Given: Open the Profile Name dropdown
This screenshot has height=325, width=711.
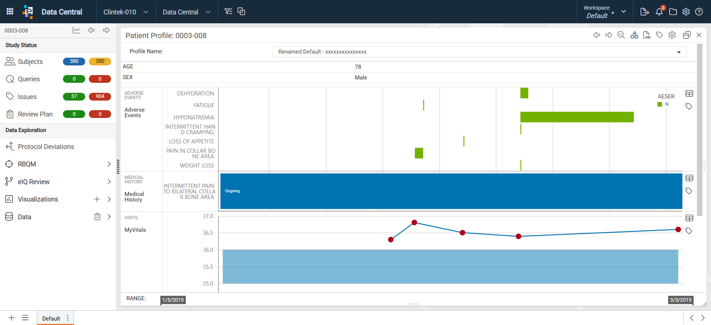Looking at the screenshot, I should point(480,52).
